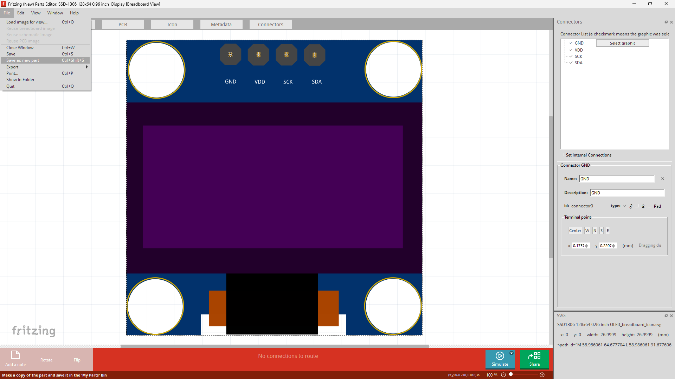This screenshot has height=379, width=675.
Task: Click the SVG path data text
Action: 614,345
